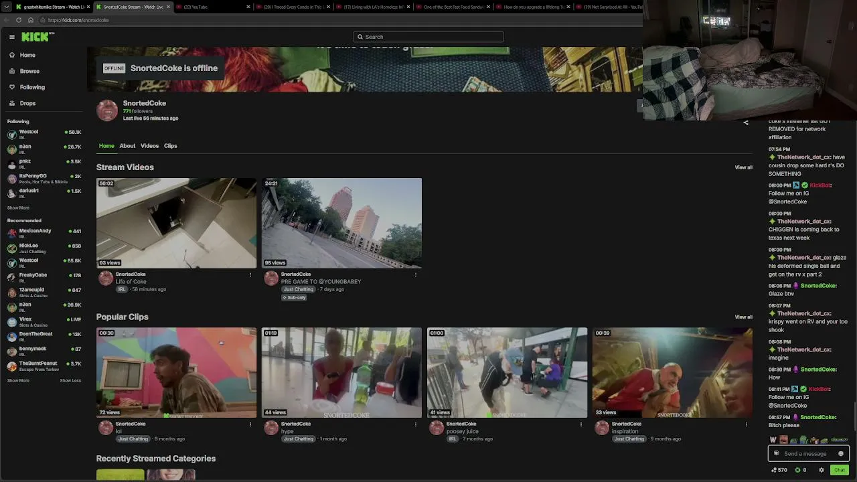857x482 pixels.
Task: Open options menu for the lol clip
Action: click(x=250, y=424)
